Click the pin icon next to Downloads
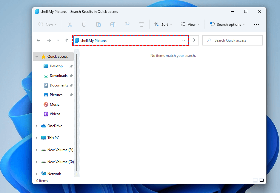Viewport: 280px width, 193px height. click(71, 76)
